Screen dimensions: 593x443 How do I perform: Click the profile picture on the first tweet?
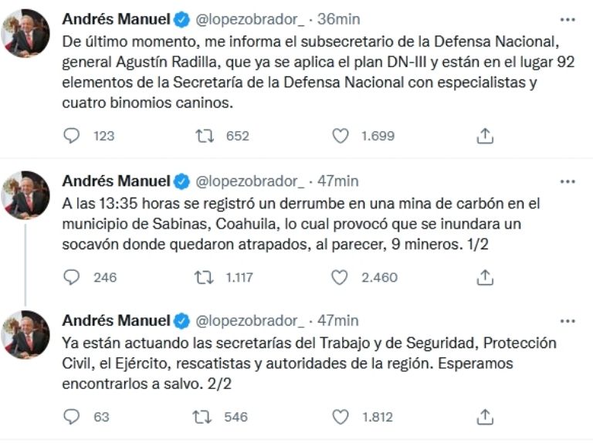pos(28,35)
